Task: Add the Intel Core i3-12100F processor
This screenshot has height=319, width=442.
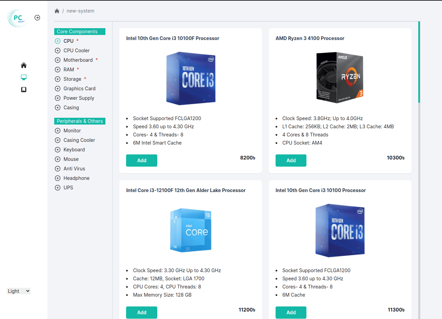Action: click(142, 312)
